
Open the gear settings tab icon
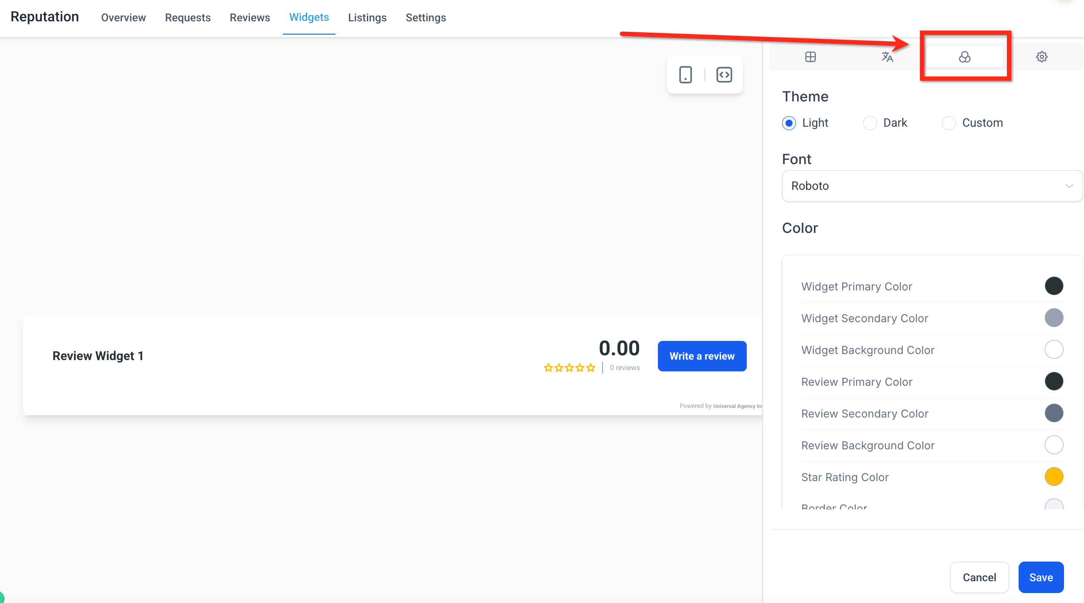point(1042,57)
